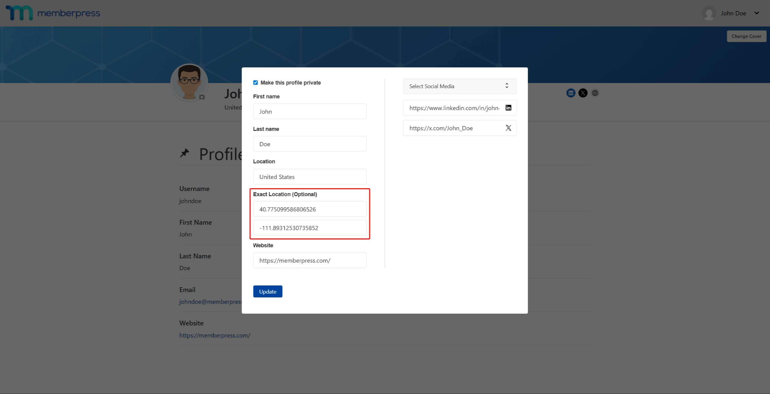Click the LinkedIn profile icon in the header

click(x=571, y=93)
